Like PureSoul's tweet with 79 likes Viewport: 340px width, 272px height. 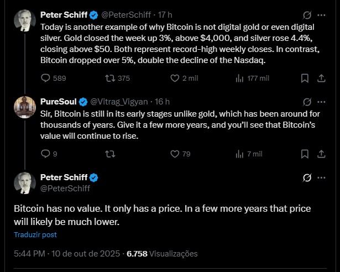tap(175, 154)
